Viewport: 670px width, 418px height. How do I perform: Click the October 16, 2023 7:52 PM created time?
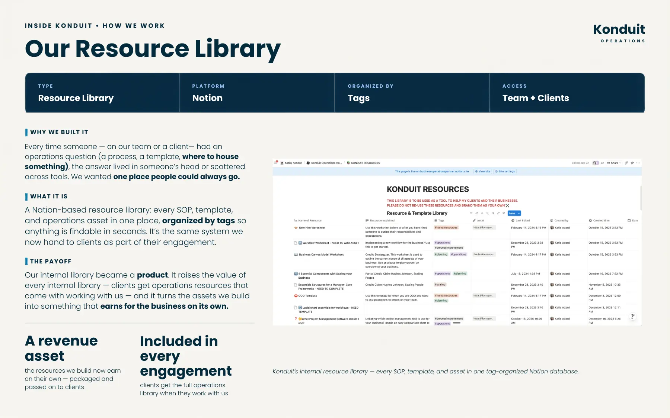[x=605, y=273]
